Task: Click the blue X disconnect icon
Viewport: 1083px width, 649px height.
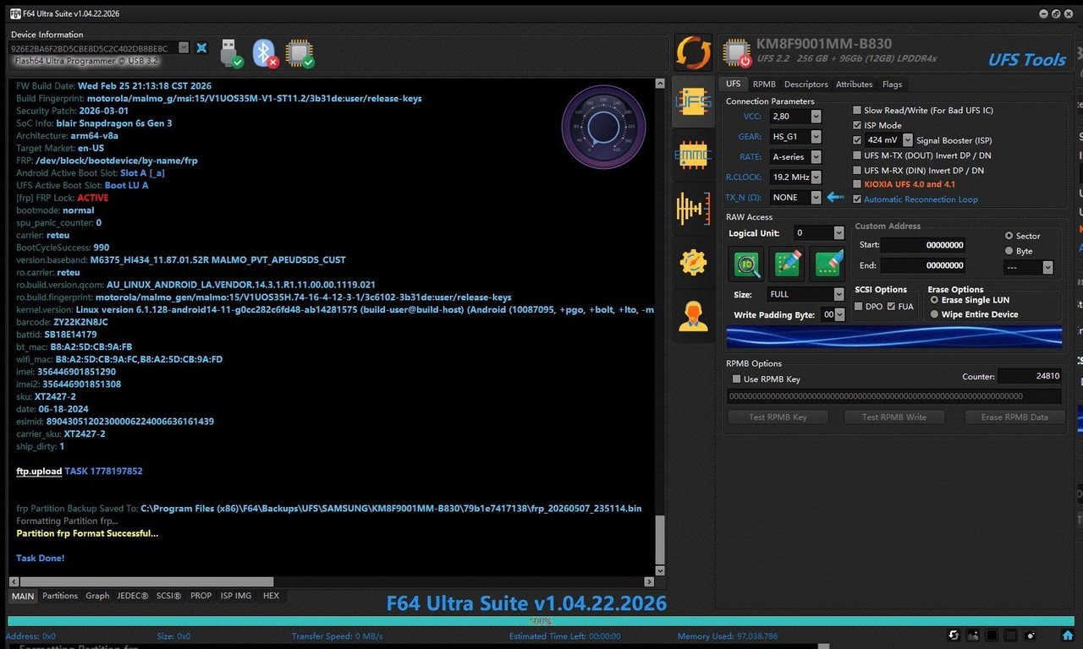Action: [x=201, y=48]
